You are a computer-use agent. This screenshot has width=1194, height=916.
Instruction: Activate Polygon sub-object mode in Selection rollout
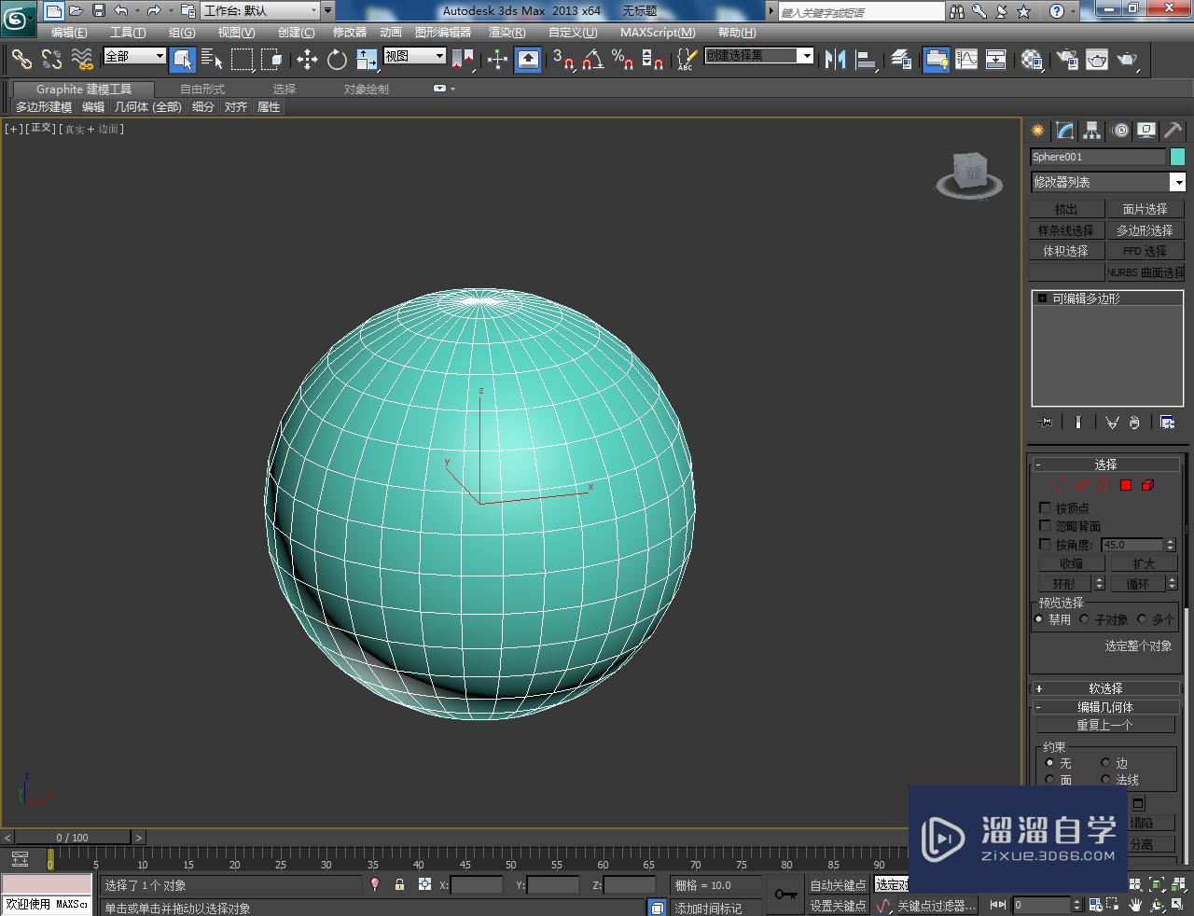point(1125,485)
